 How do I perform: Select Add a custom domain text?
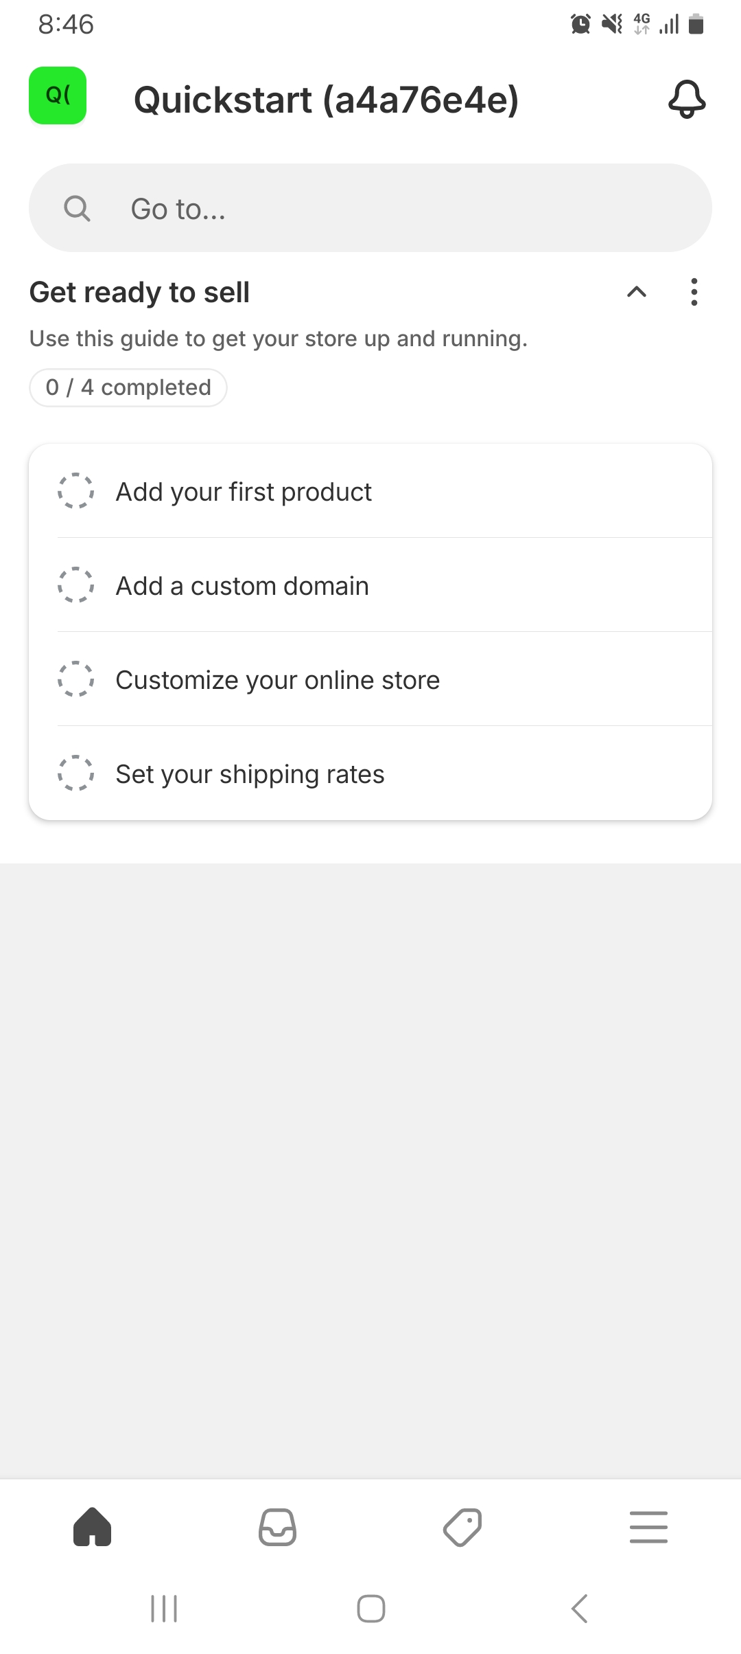[x=242, y=586]
